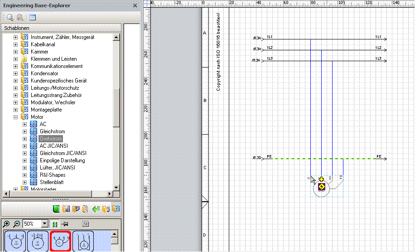
Task: Open the 50% zoom dropdown
Action: pos(44,224)
